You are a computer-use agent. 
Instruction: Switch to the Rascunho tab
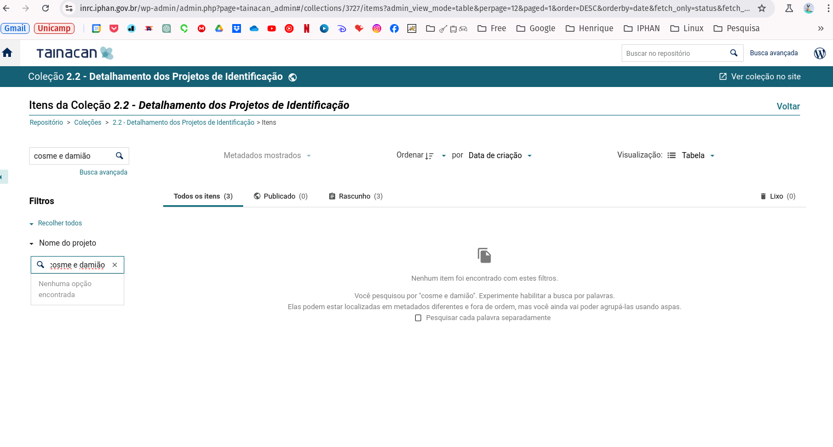tap(355, 196)
